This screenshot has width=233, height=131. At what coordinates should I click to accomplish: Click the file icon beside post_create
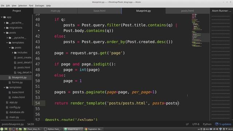click(x=15, y=57)
